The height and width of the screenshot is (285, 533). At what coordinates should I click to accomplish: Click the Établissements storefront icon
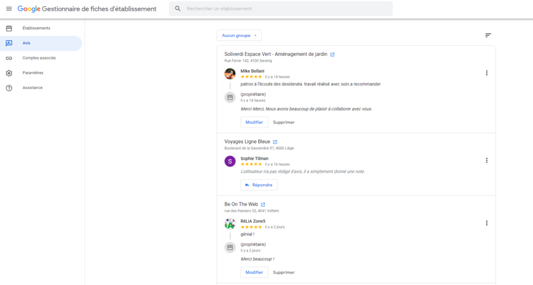click(x=9, y=28)
